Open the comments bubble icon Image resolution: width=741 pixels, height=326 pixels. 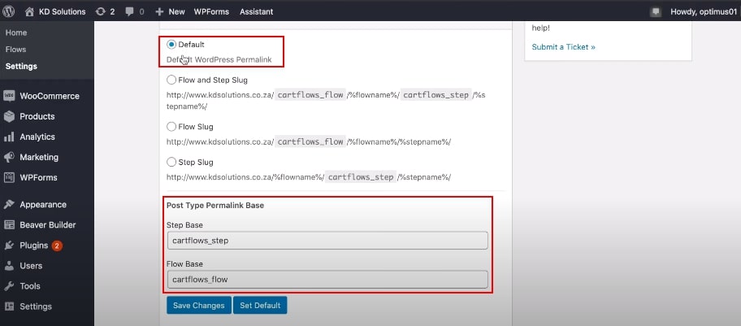[129, 11]
